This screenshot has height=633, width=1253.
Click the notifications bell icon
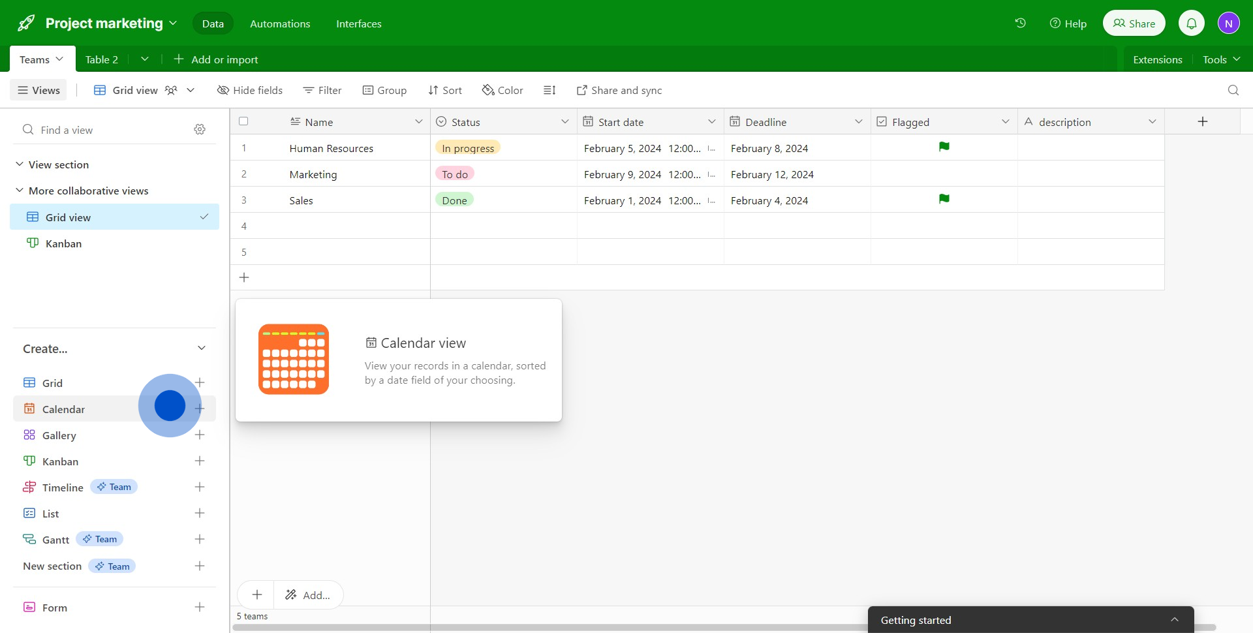(x=1191, y=23)
